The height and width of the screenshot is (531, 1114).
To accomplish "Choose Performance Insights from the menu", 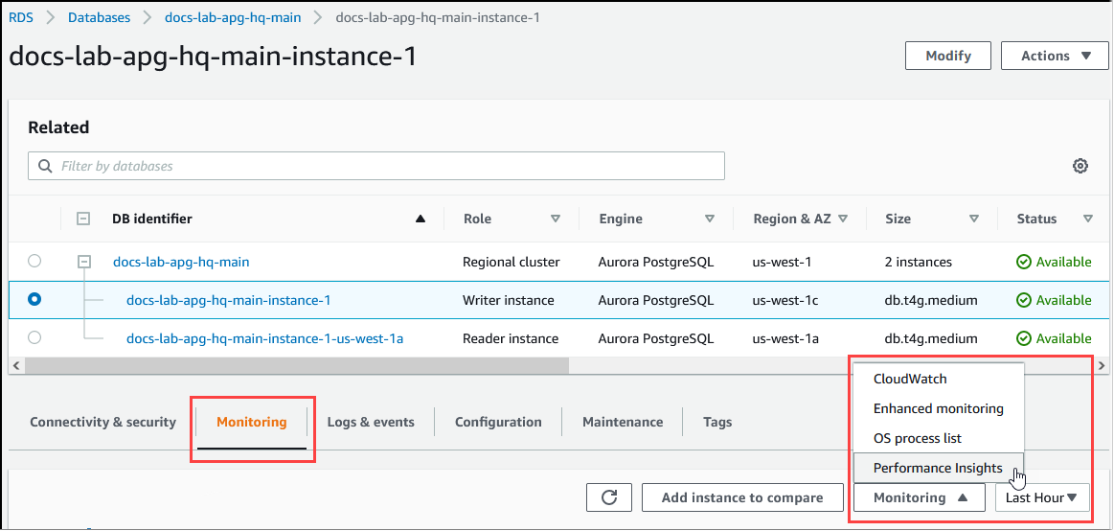I will tap(937, 468).
